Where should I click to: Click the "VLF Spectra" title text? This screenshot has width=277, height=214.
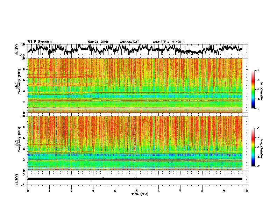[40, 42]
